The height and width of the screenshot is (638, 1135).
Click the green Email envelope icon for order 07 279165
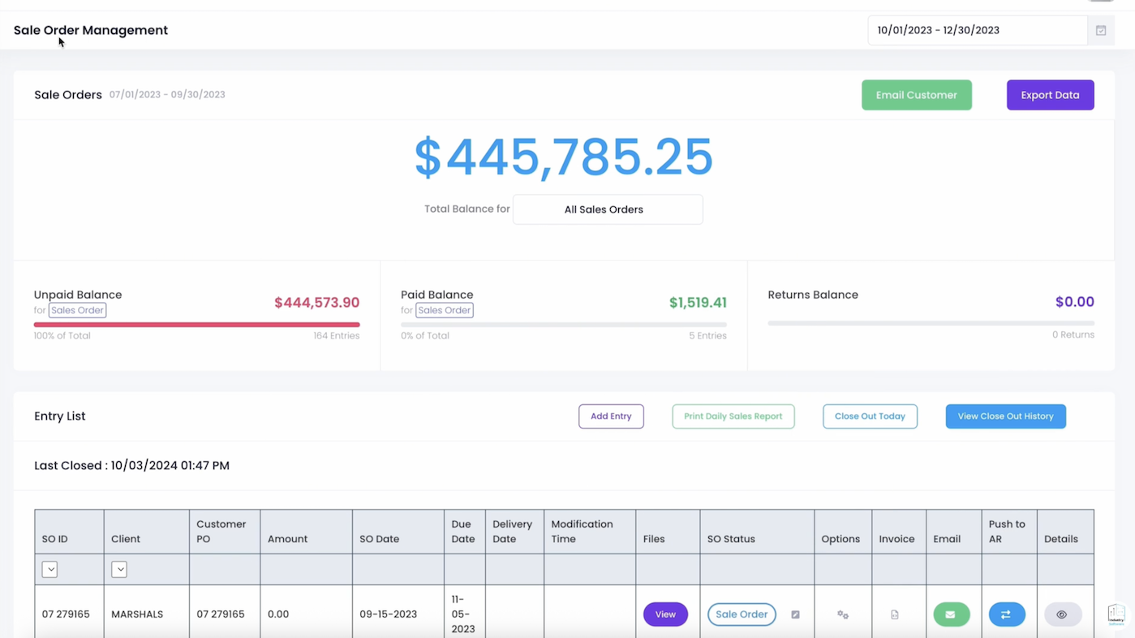[x=951, y=614]
